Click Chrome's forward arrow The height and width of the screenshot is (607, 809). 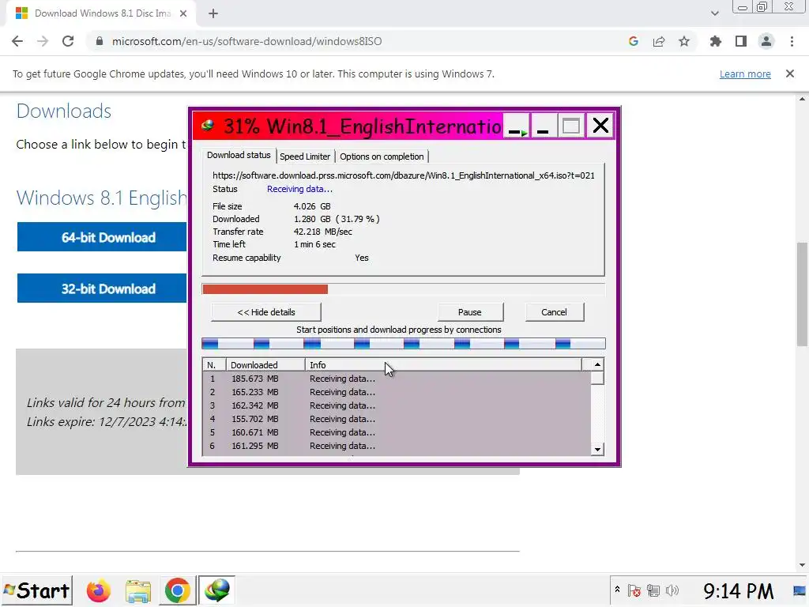(x=43, y=41)
